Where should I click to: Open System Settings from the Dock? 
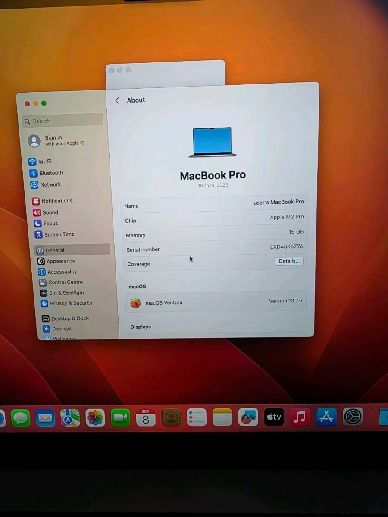[x=353, y=417]
